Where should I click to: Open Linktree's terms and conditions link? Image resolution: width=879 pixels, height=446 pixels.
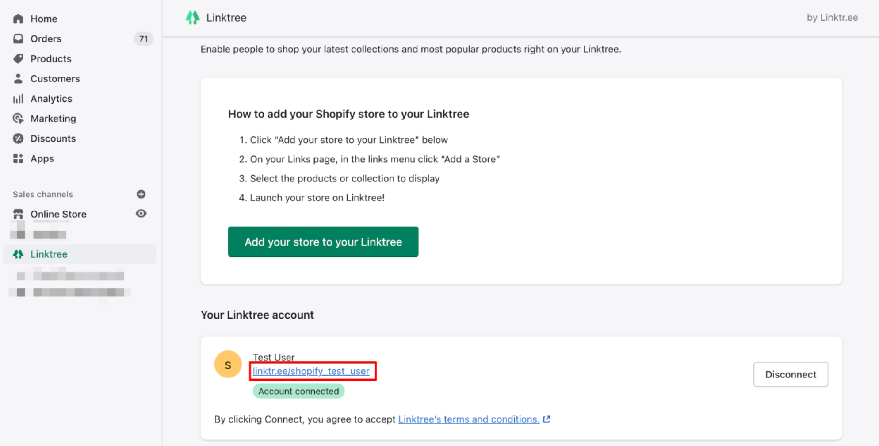[x=469, y=419]
